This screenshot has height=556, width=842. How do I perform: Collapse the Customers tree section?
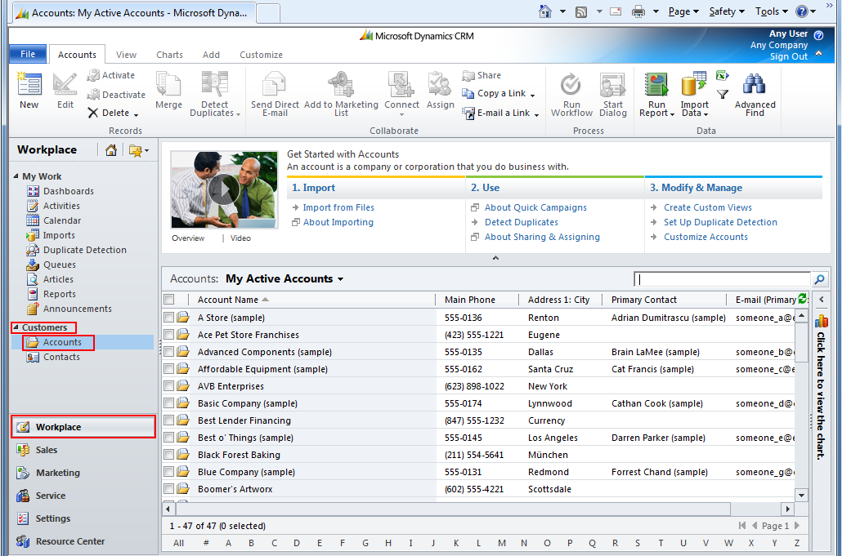click(16, 327)
